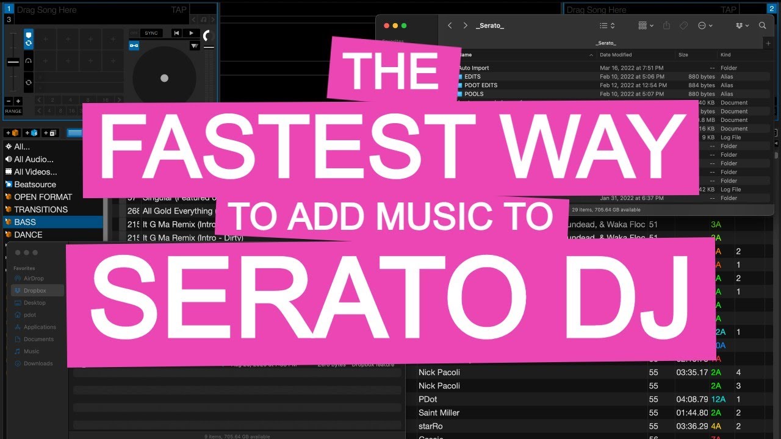Click RANGE button on deck 1

click(13, 112)
